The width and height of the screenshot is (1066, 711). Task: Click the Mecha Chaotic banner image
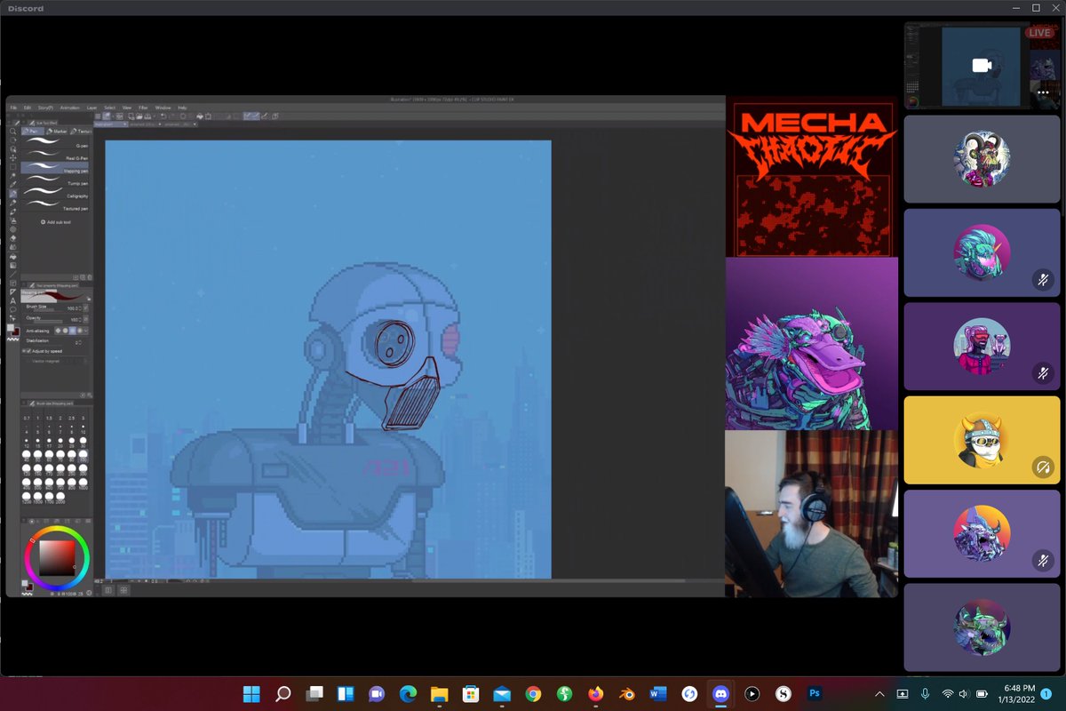click(x=812, y=178)
